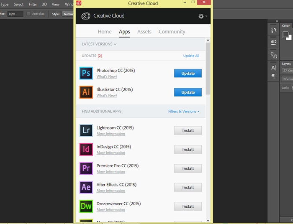Open Photoshop View menu

[x=56, y=4]
